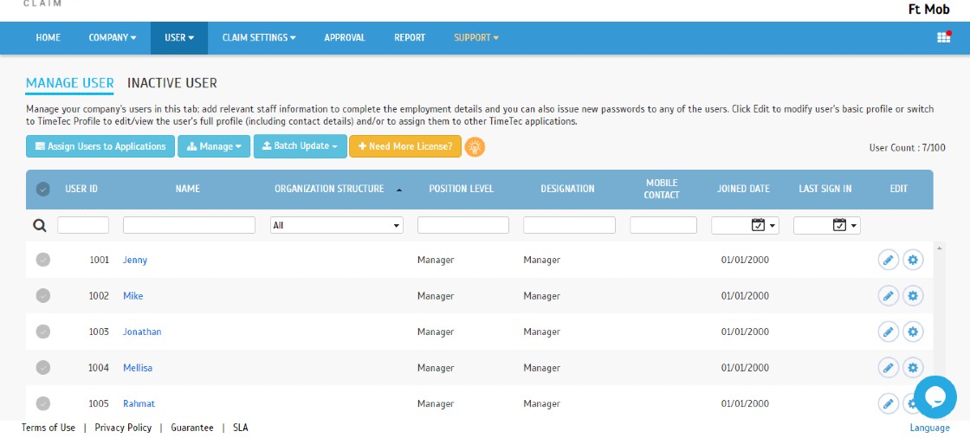
Task: Sort by Position Level column header
Action: point(462,189)
